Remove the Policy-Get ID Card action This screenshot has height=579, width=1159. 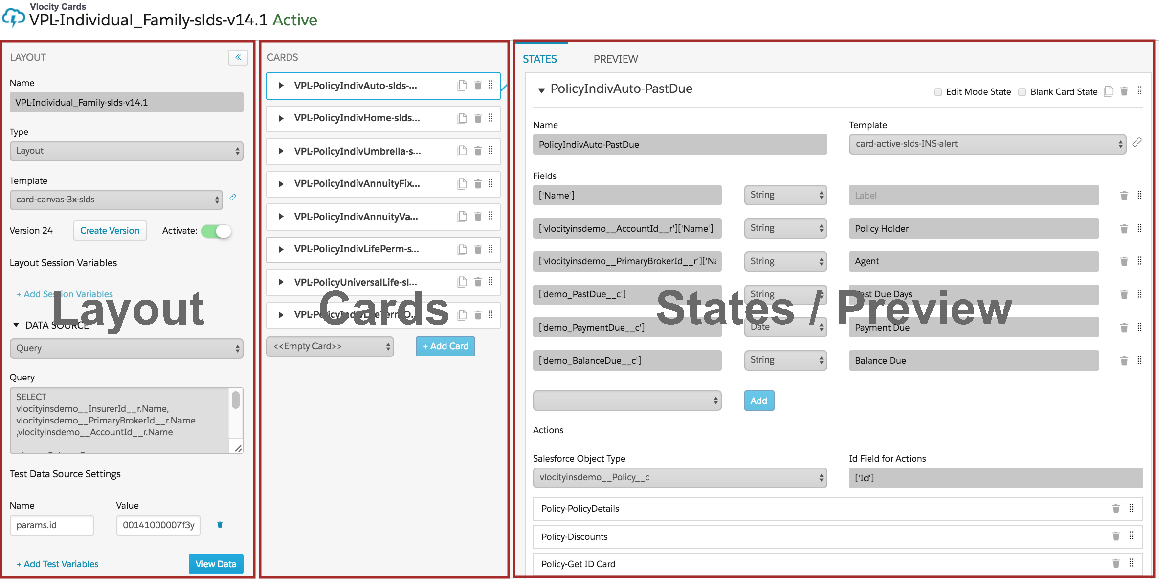click(x=1116, y=563)
